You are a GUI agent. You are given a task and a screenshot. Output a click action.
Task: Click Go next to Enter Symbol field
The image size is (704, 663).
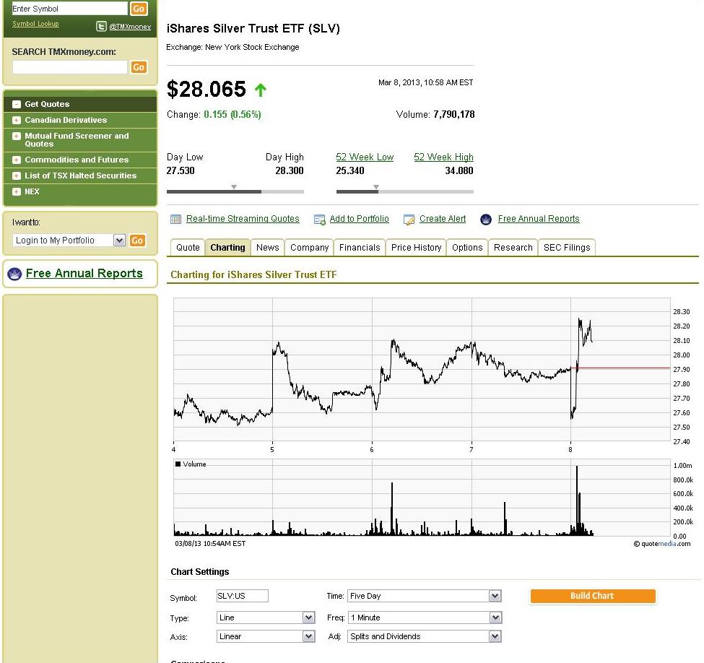pos(139,9)
